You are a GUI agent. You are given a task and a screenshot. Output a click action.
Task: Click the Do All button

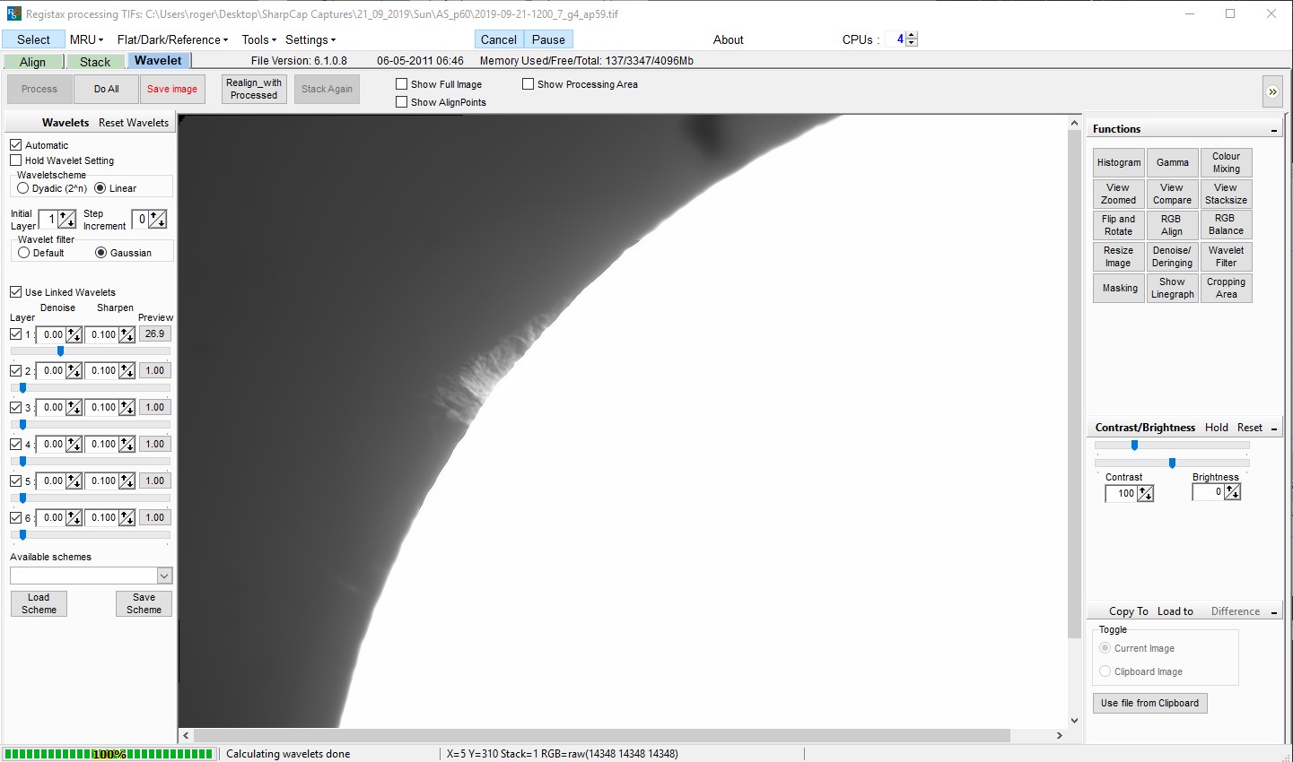(107, 89)
